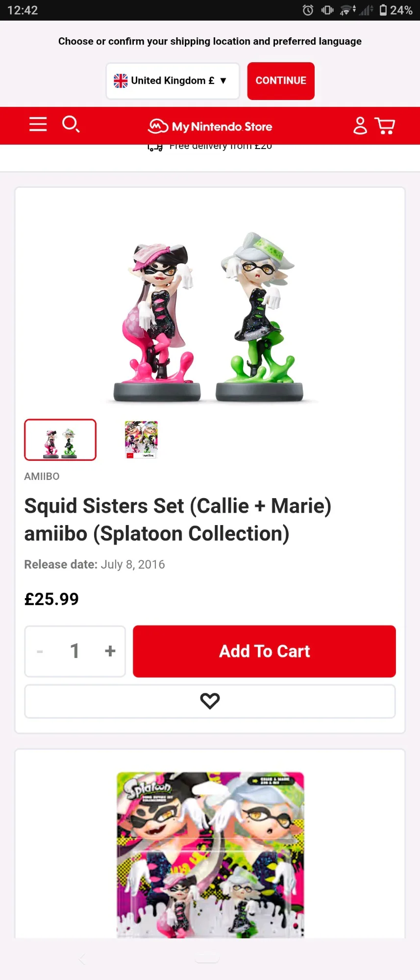Tap the red CONTINUE button
The image size is (420, 980).
[281, 81]
